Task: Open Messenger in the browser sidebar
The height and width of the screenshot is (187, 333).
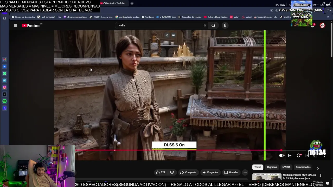Action: coord(4,66)
